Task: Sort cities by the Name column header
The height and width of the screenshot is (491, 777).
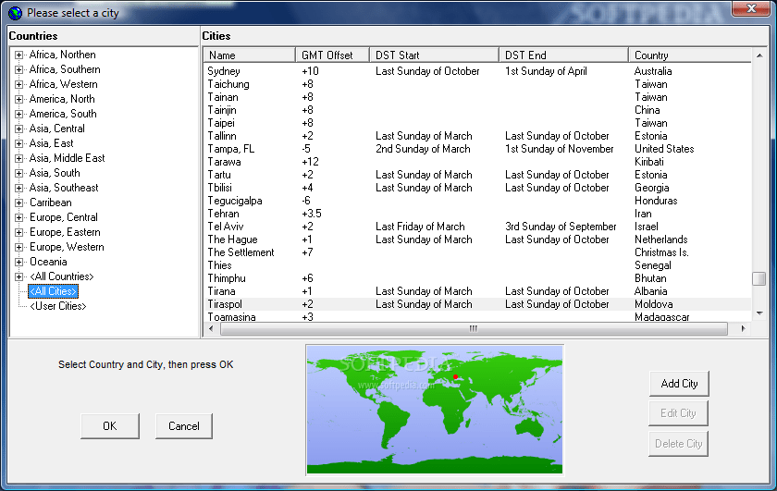Action: (x=249, y=55)
